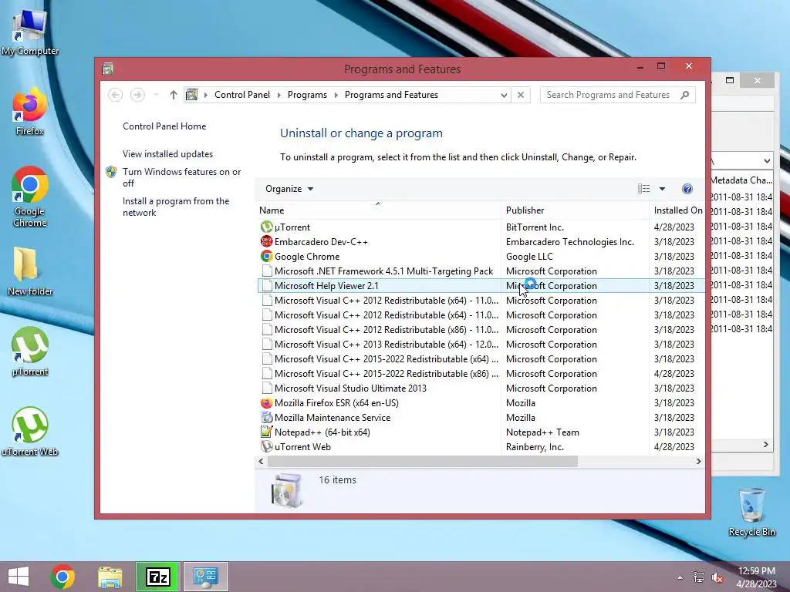Open View installed updates link
This screenshot has width=790, height=592.
click(167, 154)
